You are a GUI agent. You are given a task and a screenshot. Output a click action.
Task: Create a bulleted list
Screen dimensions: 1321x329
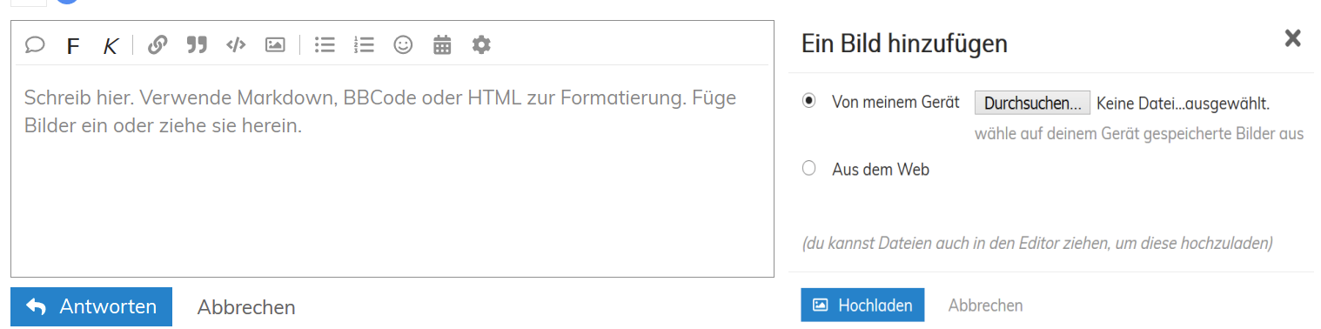(x=325, y=44)
